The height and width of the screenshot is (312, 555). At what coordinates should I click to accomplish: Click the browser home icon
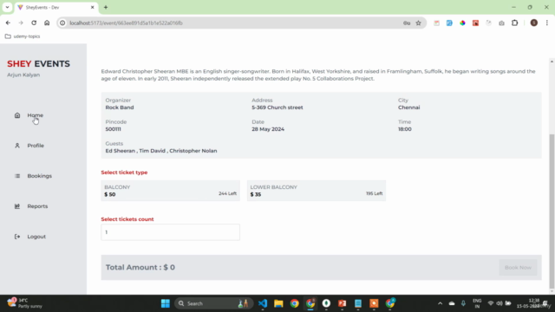47,23
